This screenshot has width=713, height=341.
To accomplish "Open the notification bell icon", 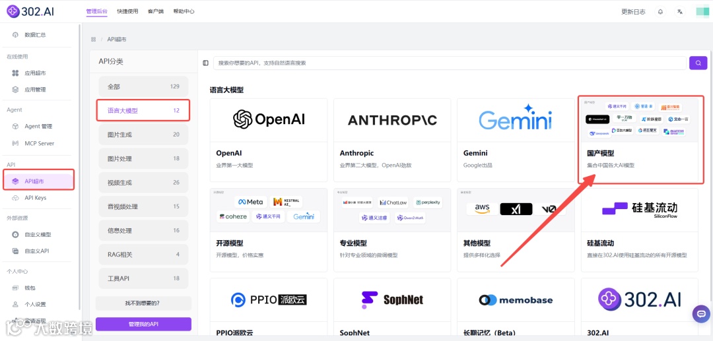I will coord(660,12).
